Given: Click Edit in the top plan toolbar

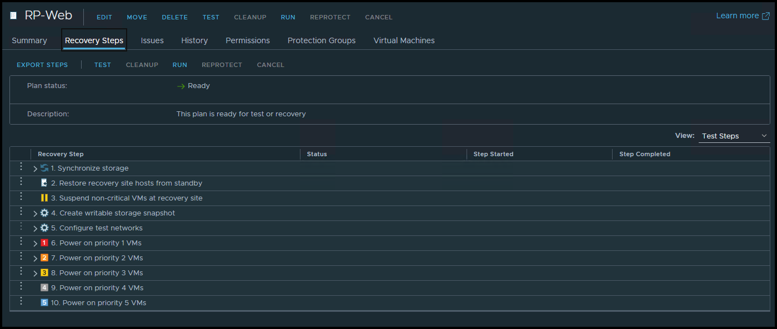Looking at the screenshot, I should tap(104, 17).
